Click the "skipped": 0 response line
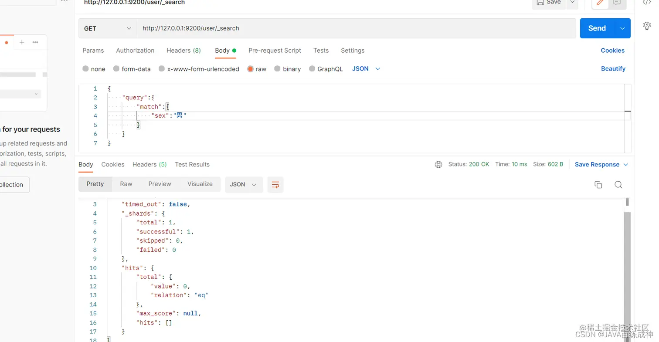 (160, 241)
